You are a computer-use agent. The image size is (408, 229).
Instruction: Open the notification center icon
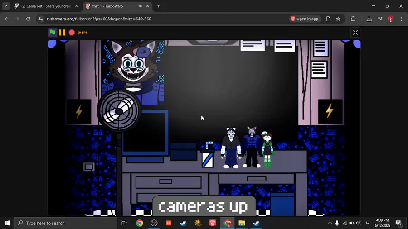399,223
